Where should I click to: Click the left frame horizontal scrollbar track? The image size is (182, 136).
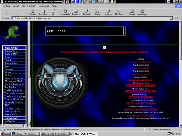point(14,126)
